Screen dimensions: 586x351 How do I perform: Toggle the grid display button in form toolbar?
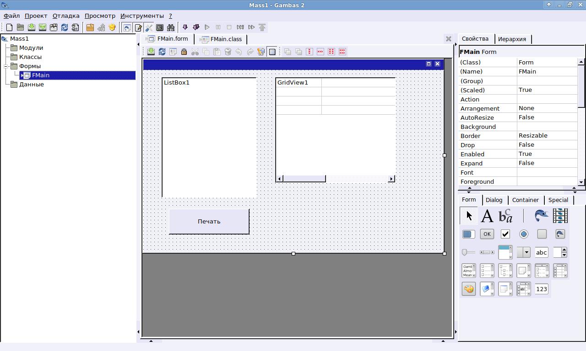272,52
